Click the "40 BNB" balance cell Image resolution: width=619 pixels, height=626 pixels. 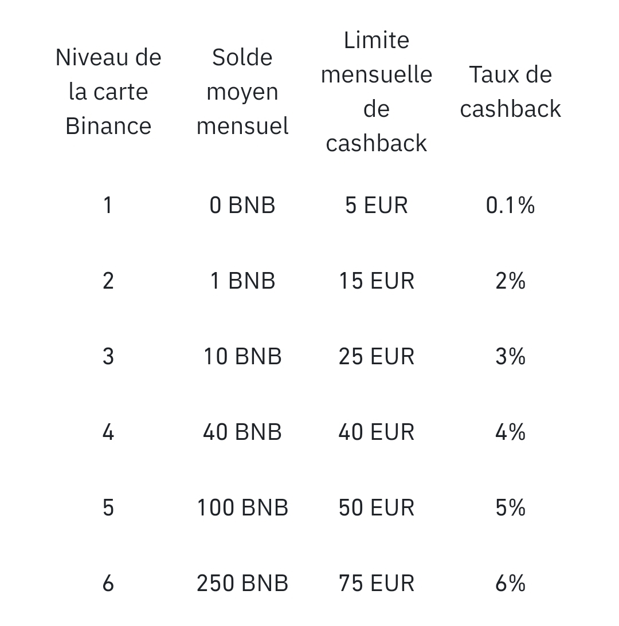(x=242, y=432)
